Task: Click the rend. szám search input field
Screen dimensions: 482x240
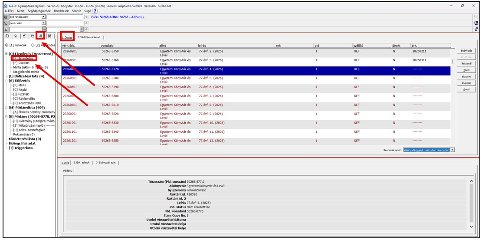Action: (65, 23)
